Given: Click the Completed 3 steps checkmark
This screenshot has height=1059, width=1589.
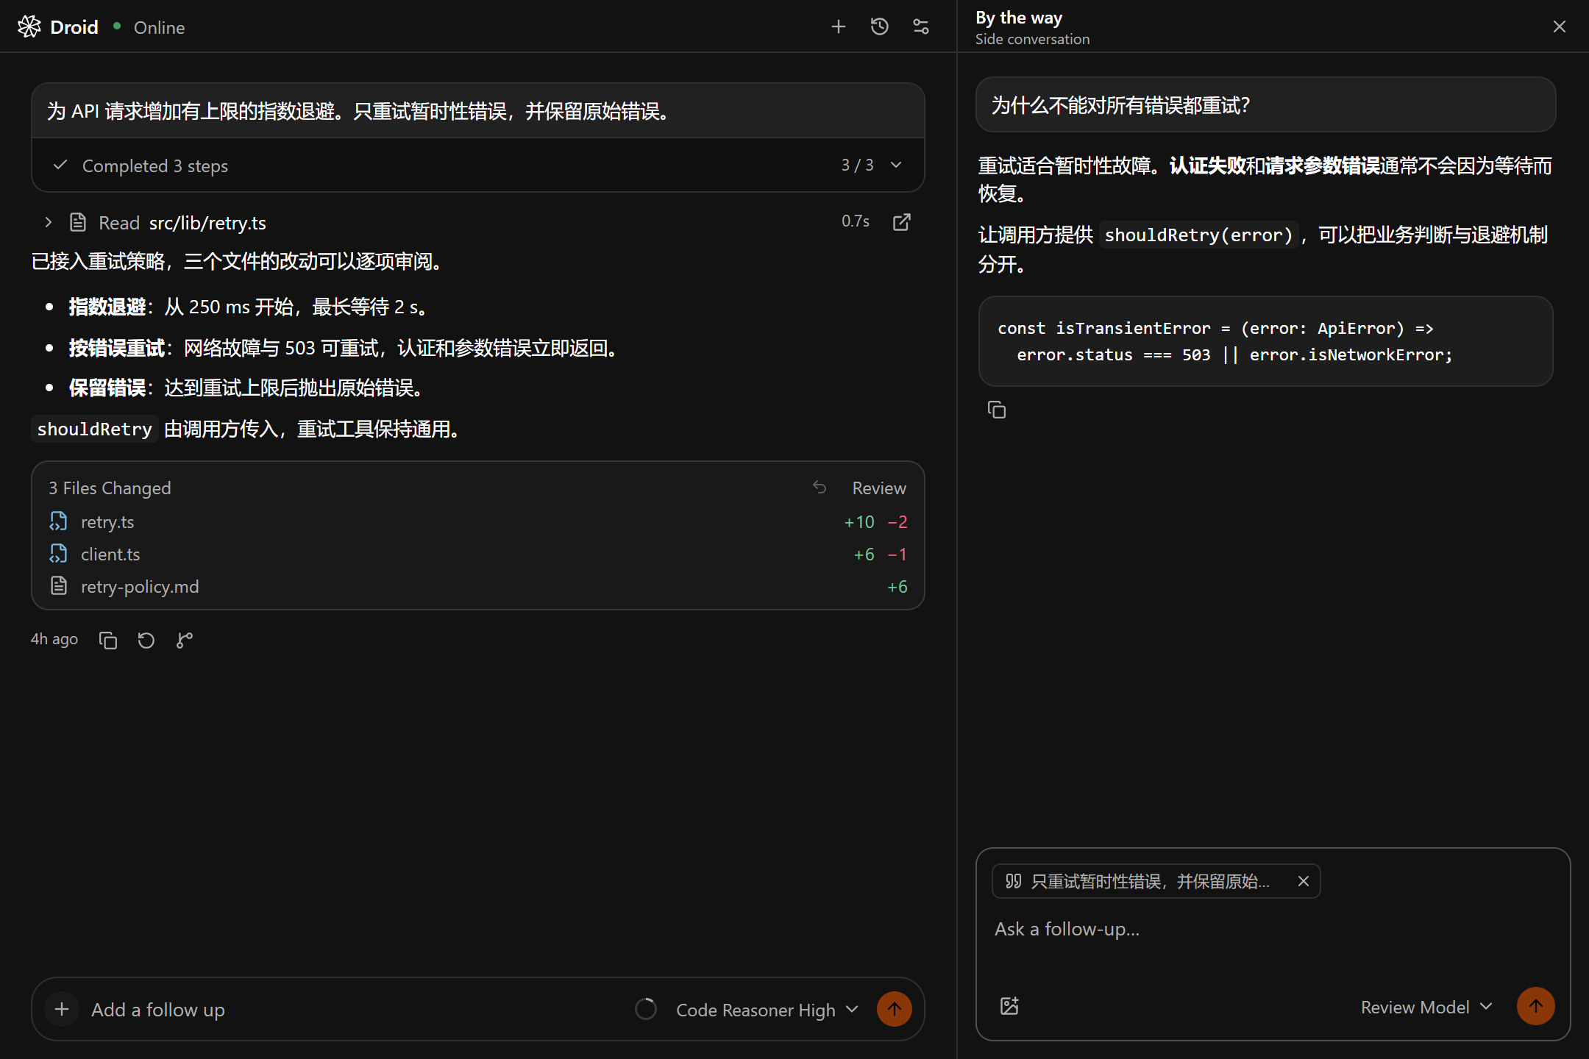Looking at the screenshot, I should pos(60,165).
